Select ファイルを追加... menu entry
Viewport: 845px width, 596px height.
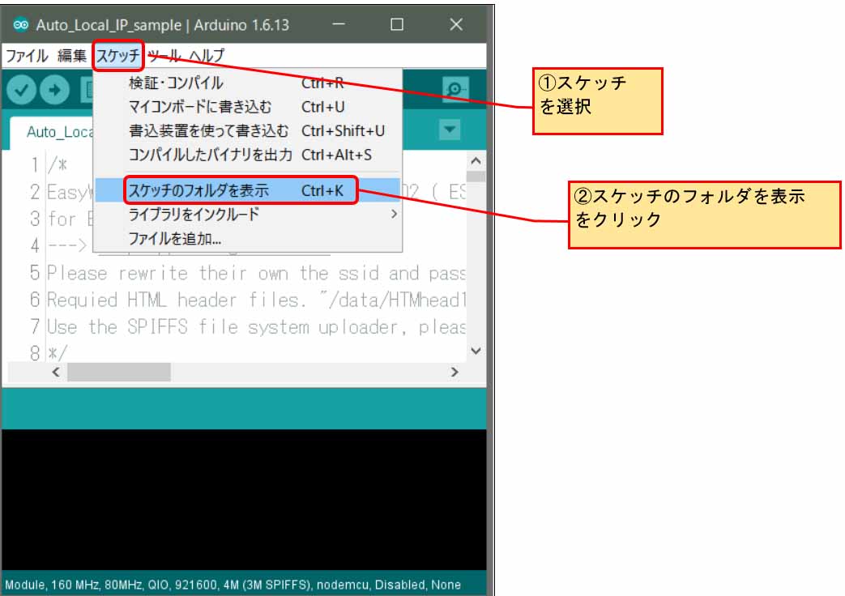(x=248, y=238)
